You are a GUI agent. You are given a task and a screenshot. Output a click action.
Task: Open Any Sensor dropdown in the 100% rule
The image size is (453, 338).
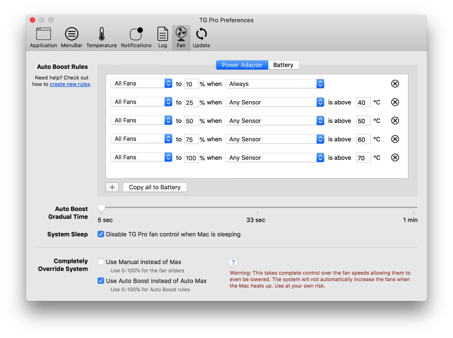pos(275,157)
